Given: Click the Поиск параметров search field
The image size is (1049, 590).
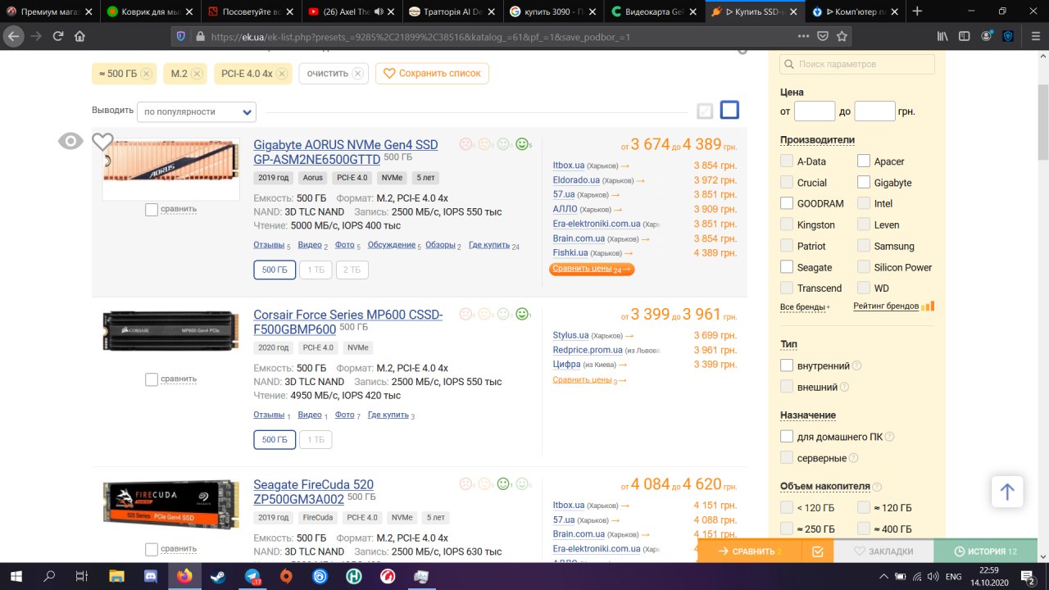Looking at the screenshot, I should pos(857,64).
